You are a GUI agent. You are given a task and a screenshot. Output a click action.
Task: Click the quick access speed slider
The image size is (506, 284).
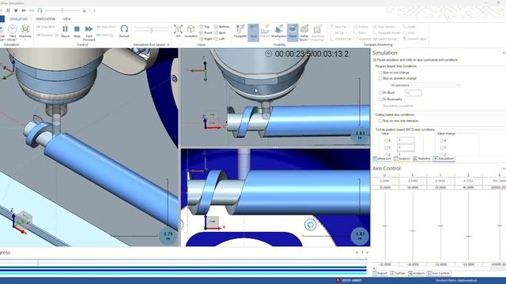pyautogui.click(x=62, y=10)
